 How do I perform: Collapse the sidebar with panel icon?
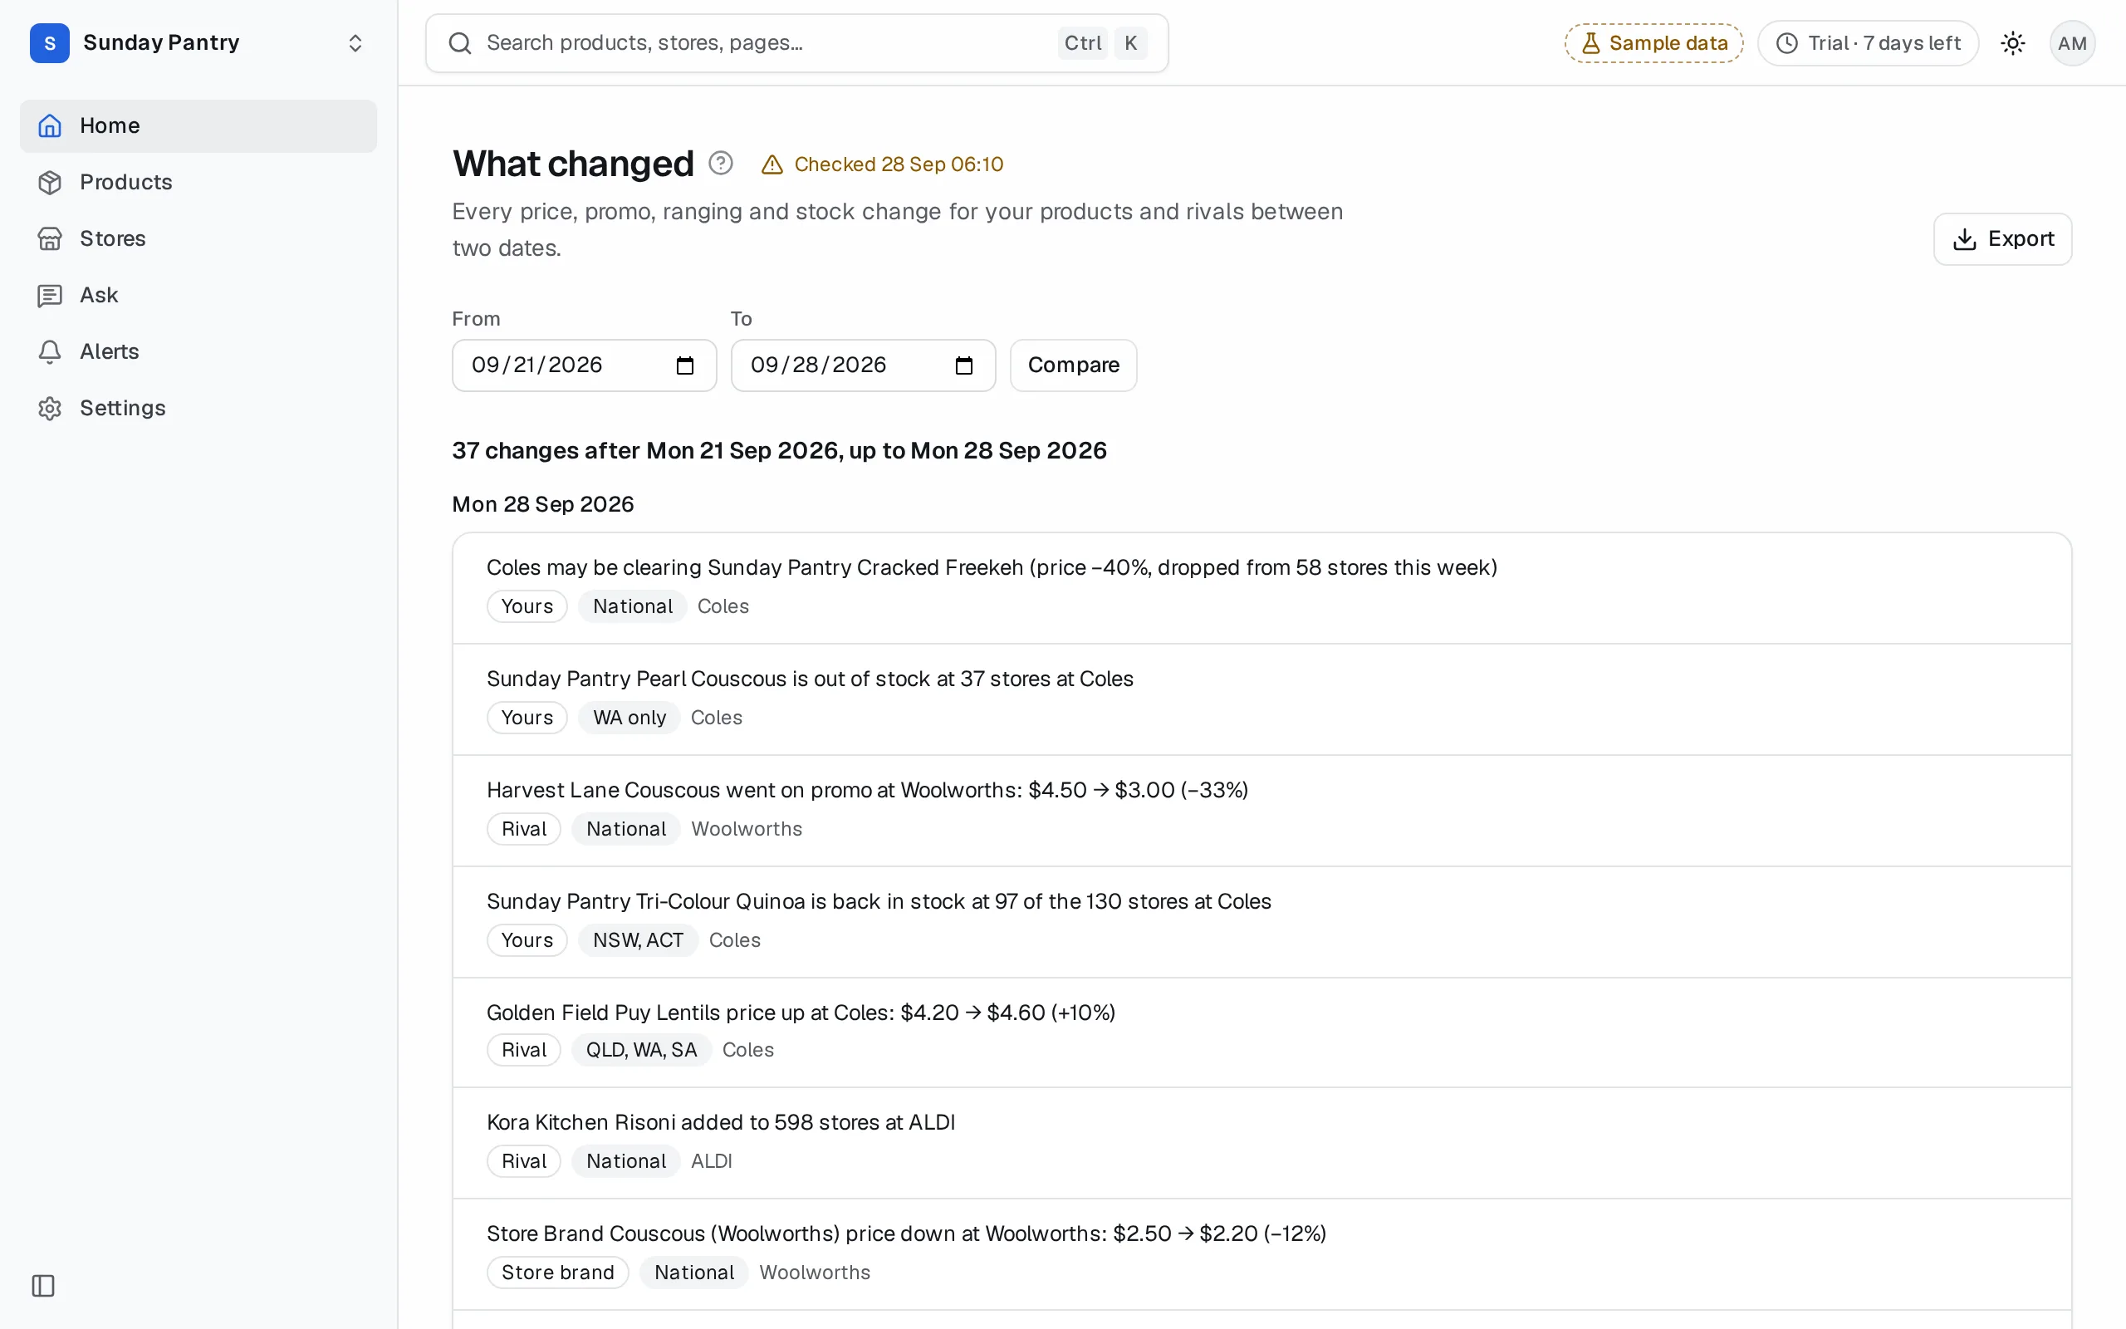click(x=43, y=1286)
